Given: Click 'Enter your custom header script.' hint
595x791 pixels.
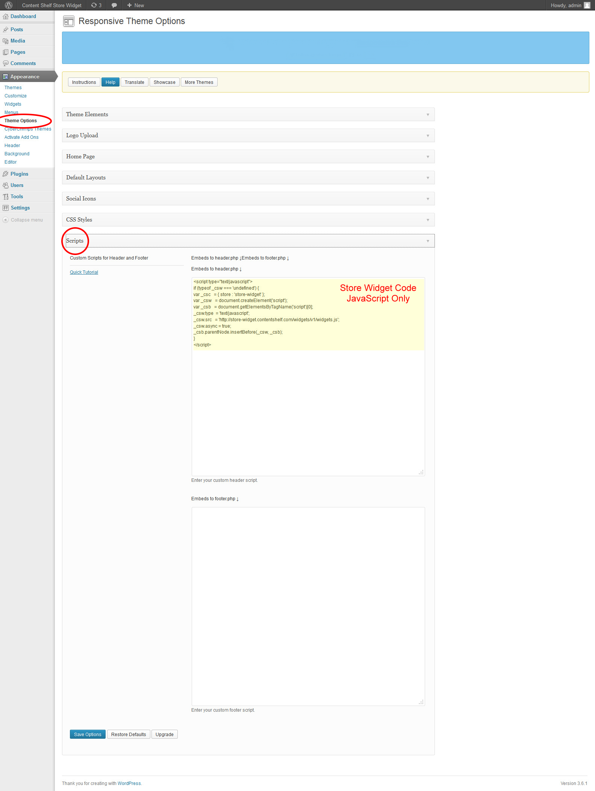Looking at the screenshot, I should (224, 480).
